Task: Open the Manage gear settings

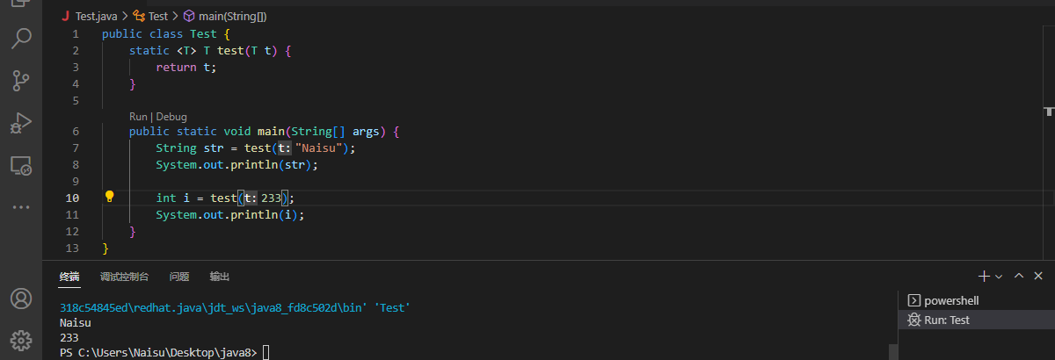Action: 21,339
